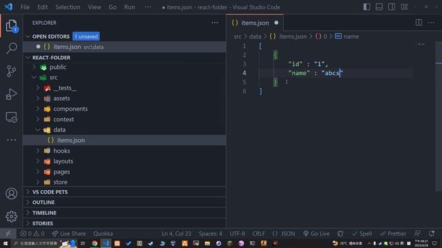The width and height of the screenshot is (442, 248).
Task: Open the Manage gear icon
Action: point(11,216)
